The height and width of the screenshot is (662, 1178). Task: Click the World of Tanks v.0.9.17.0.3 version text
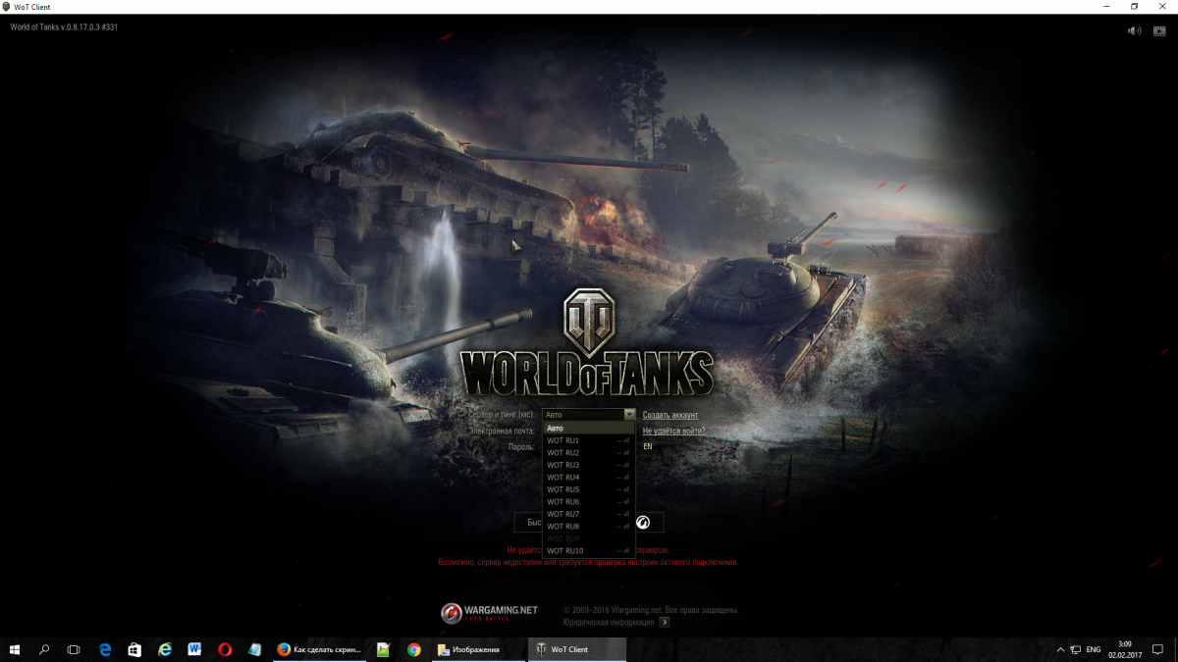coord(64,26)
